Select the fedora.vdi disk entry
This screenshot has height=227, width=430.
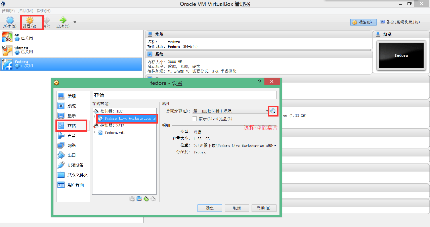114,133
